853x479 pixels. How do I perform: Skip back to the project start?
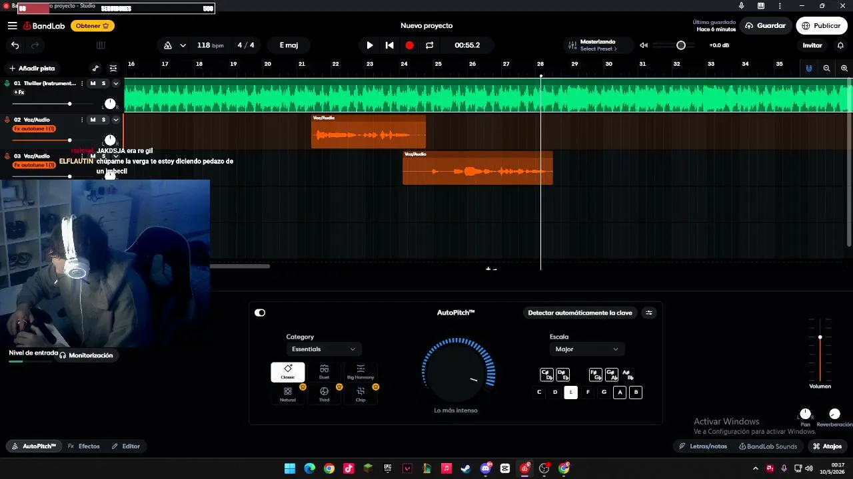(x=390, y=45)
